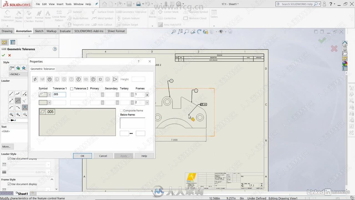Toggle Use document display under Frame Style
355x200 pixels.
(9, 184)
